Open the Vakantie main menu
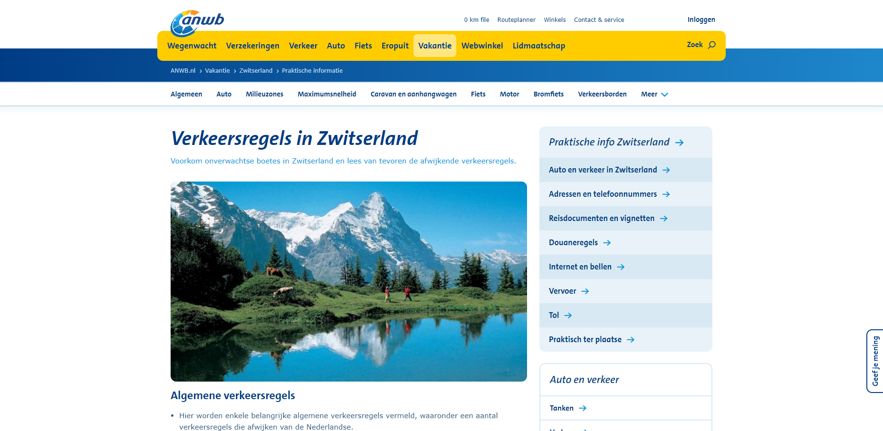The height and width of the screenshot is (431, 883). (x=434, y=46)
